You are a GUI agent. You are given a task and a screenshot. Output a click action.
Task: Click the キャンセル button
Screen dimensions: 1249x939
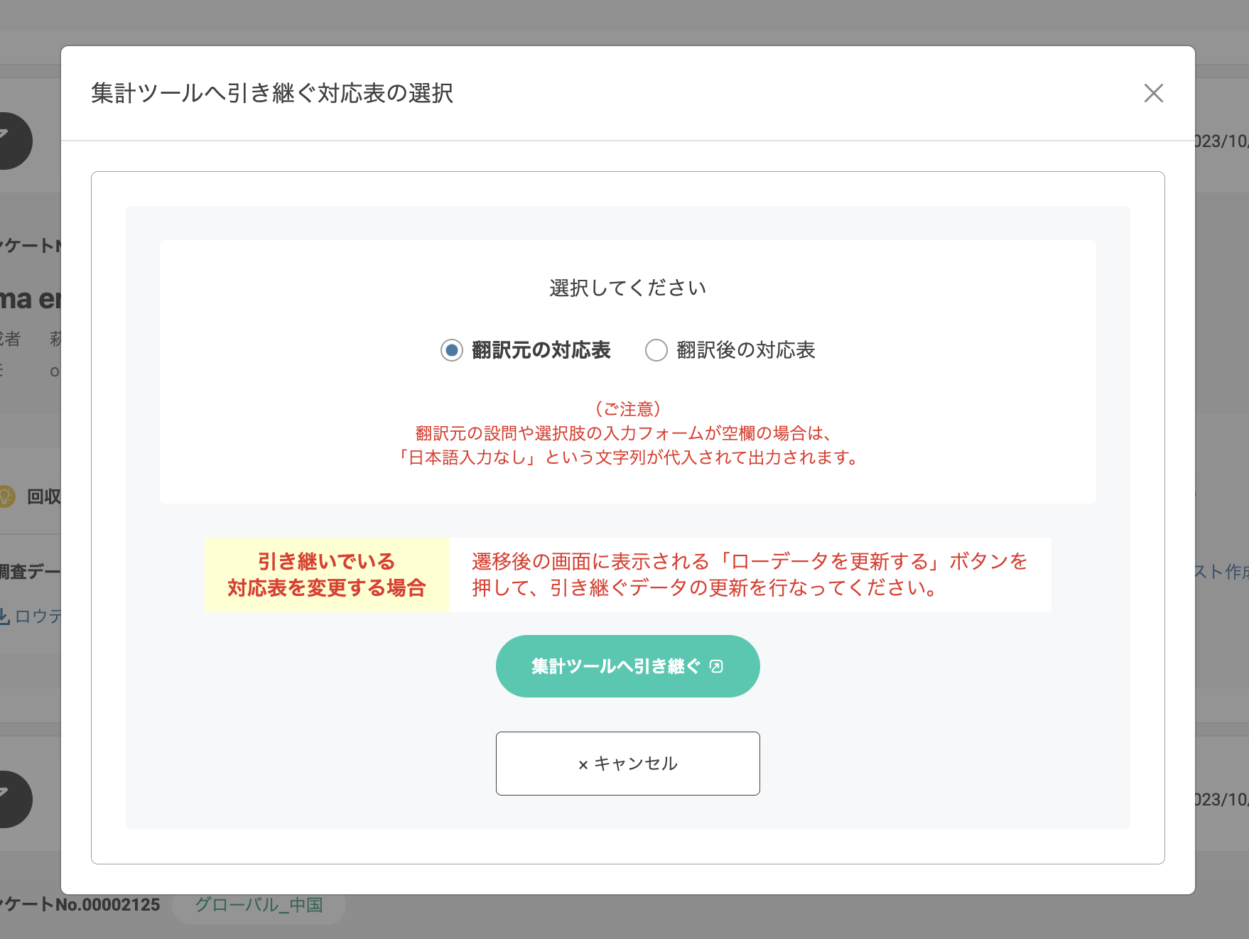[x=628, y=764]
